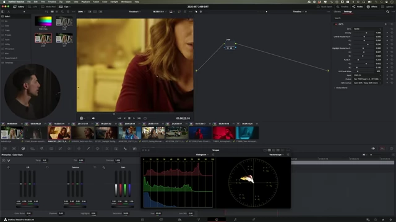Open the Motion Effects palette
Image resolution: width=396 pixels, height=222 pixels.
51,149
